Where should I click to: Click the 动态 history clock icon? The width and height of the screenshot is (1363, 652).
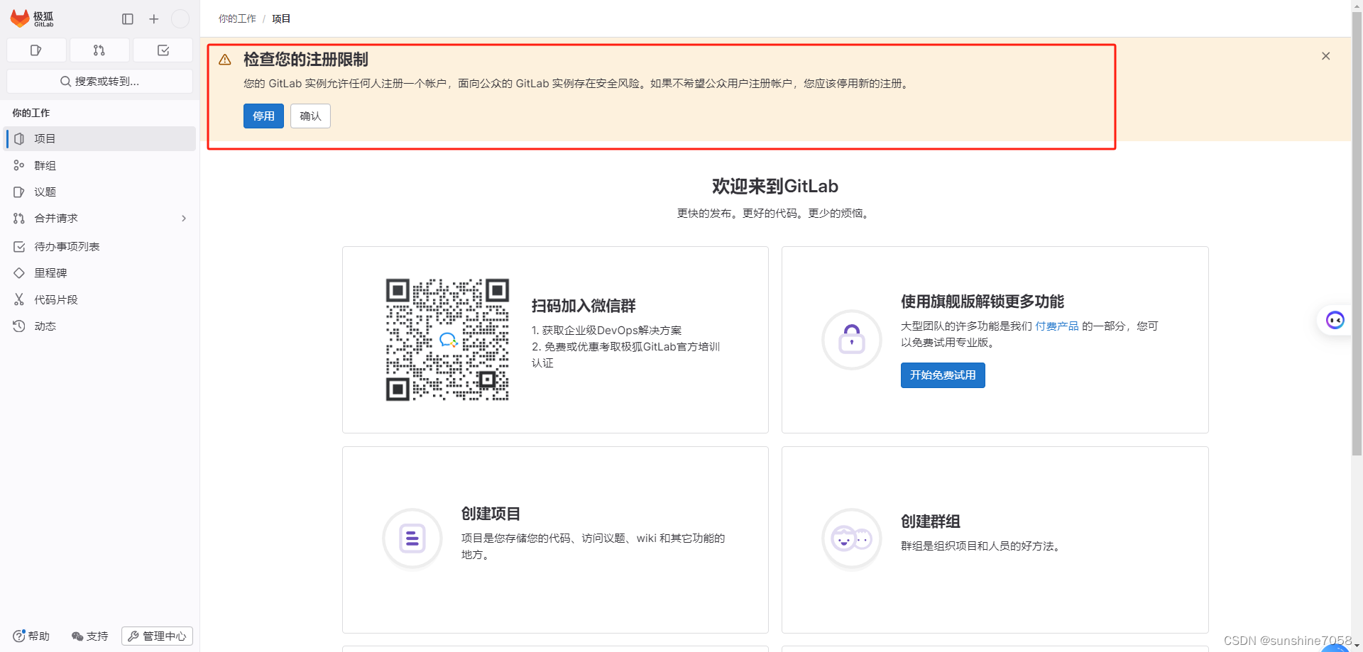(19, 326)
